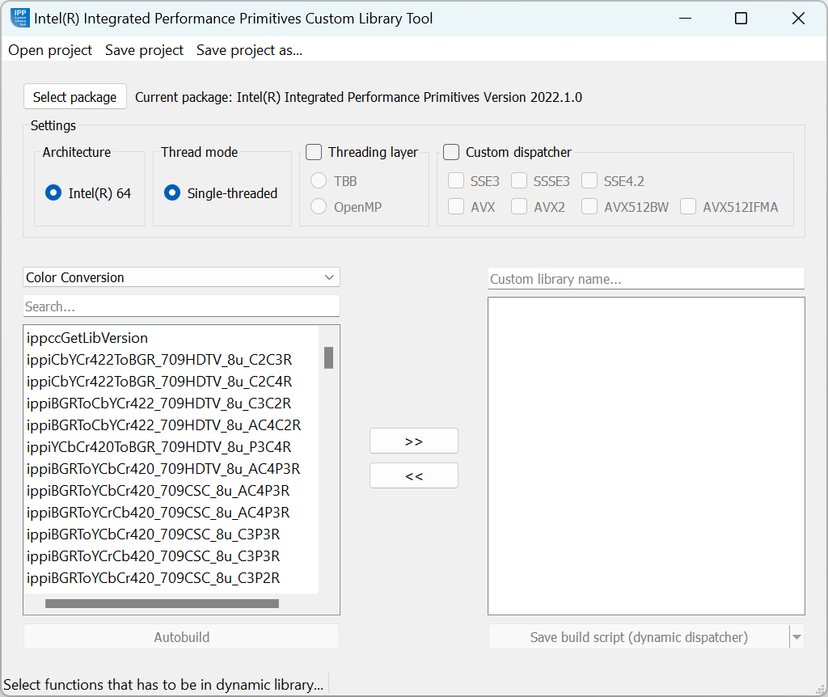828x697 pixels.
Task: Expand the Color Conversion domain dropdown
Action: [181, 277]
